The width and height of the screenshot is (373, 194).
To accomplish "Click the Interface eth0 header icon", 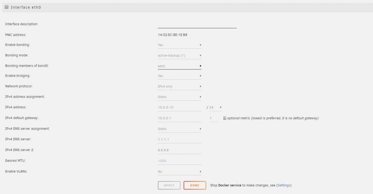I will pyautogui.click(x=7, y=7).
